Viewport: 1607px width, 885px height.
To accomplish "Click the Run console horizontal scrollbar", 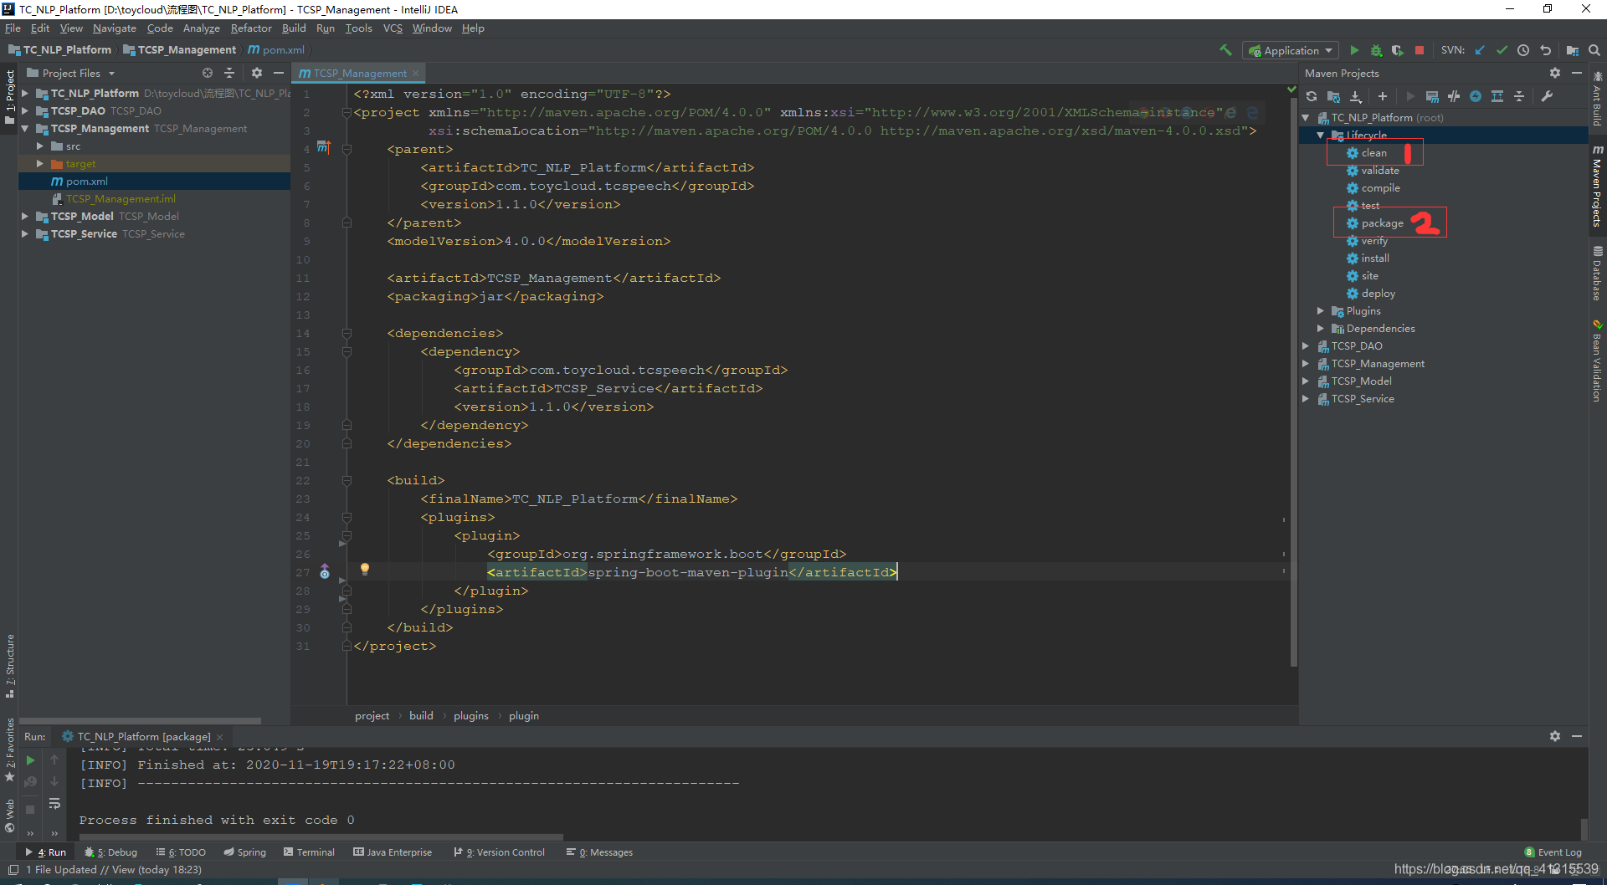I will pyautogui.click(x=321, y=836).
